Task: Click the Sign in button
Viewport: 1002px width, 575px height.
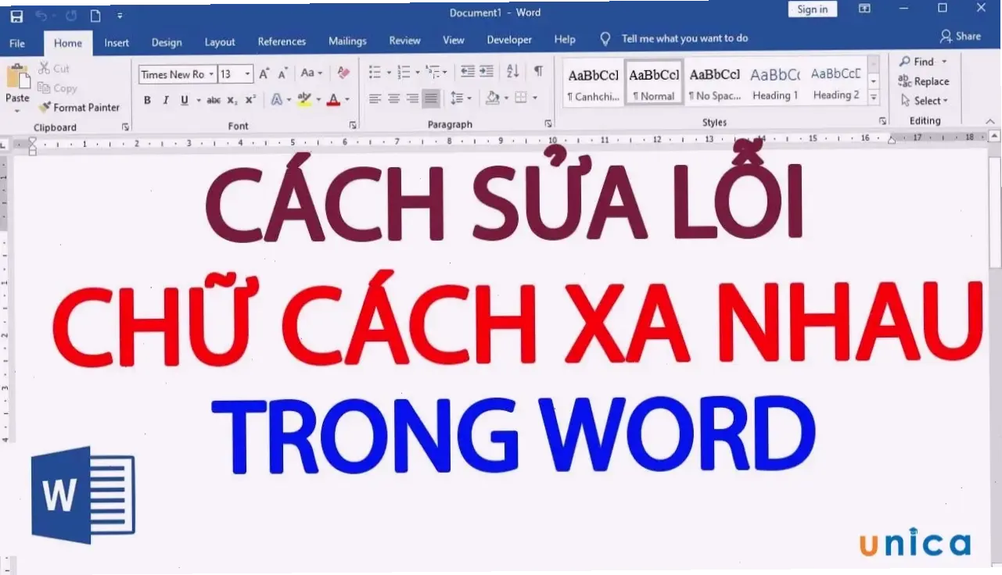Action: pyautogui.click(x=811, y=9)
